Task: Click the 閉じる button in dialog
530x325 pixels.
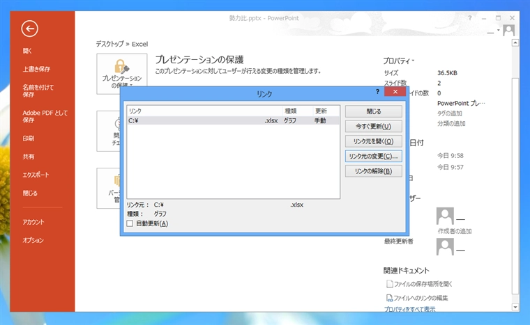Action: coord(374,111)
